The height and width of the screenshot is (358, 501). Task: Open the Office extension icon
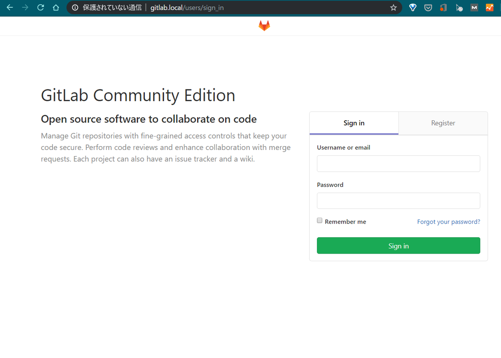tap(443, 8)
